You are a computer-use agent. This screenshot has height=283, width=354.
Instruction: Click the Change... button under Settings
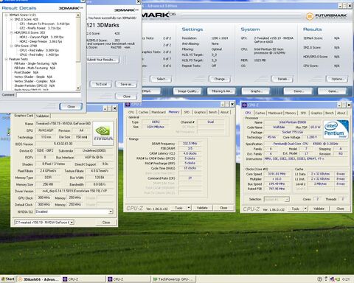click(220, 79)
